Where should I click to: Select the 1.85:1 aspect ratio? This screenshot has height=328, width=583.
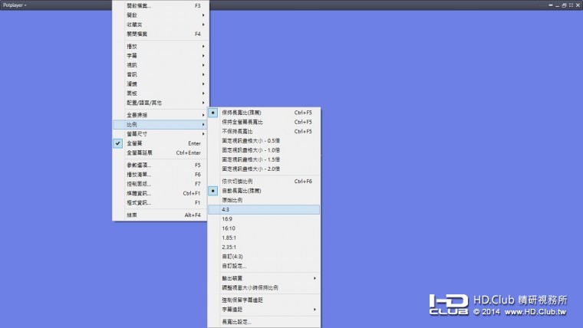point(264,238)
